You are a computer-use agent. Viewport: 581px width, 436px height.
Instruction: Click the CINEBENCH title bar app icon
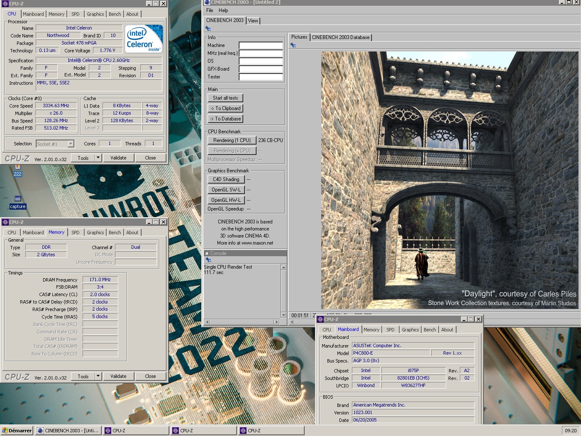(207, 2)
